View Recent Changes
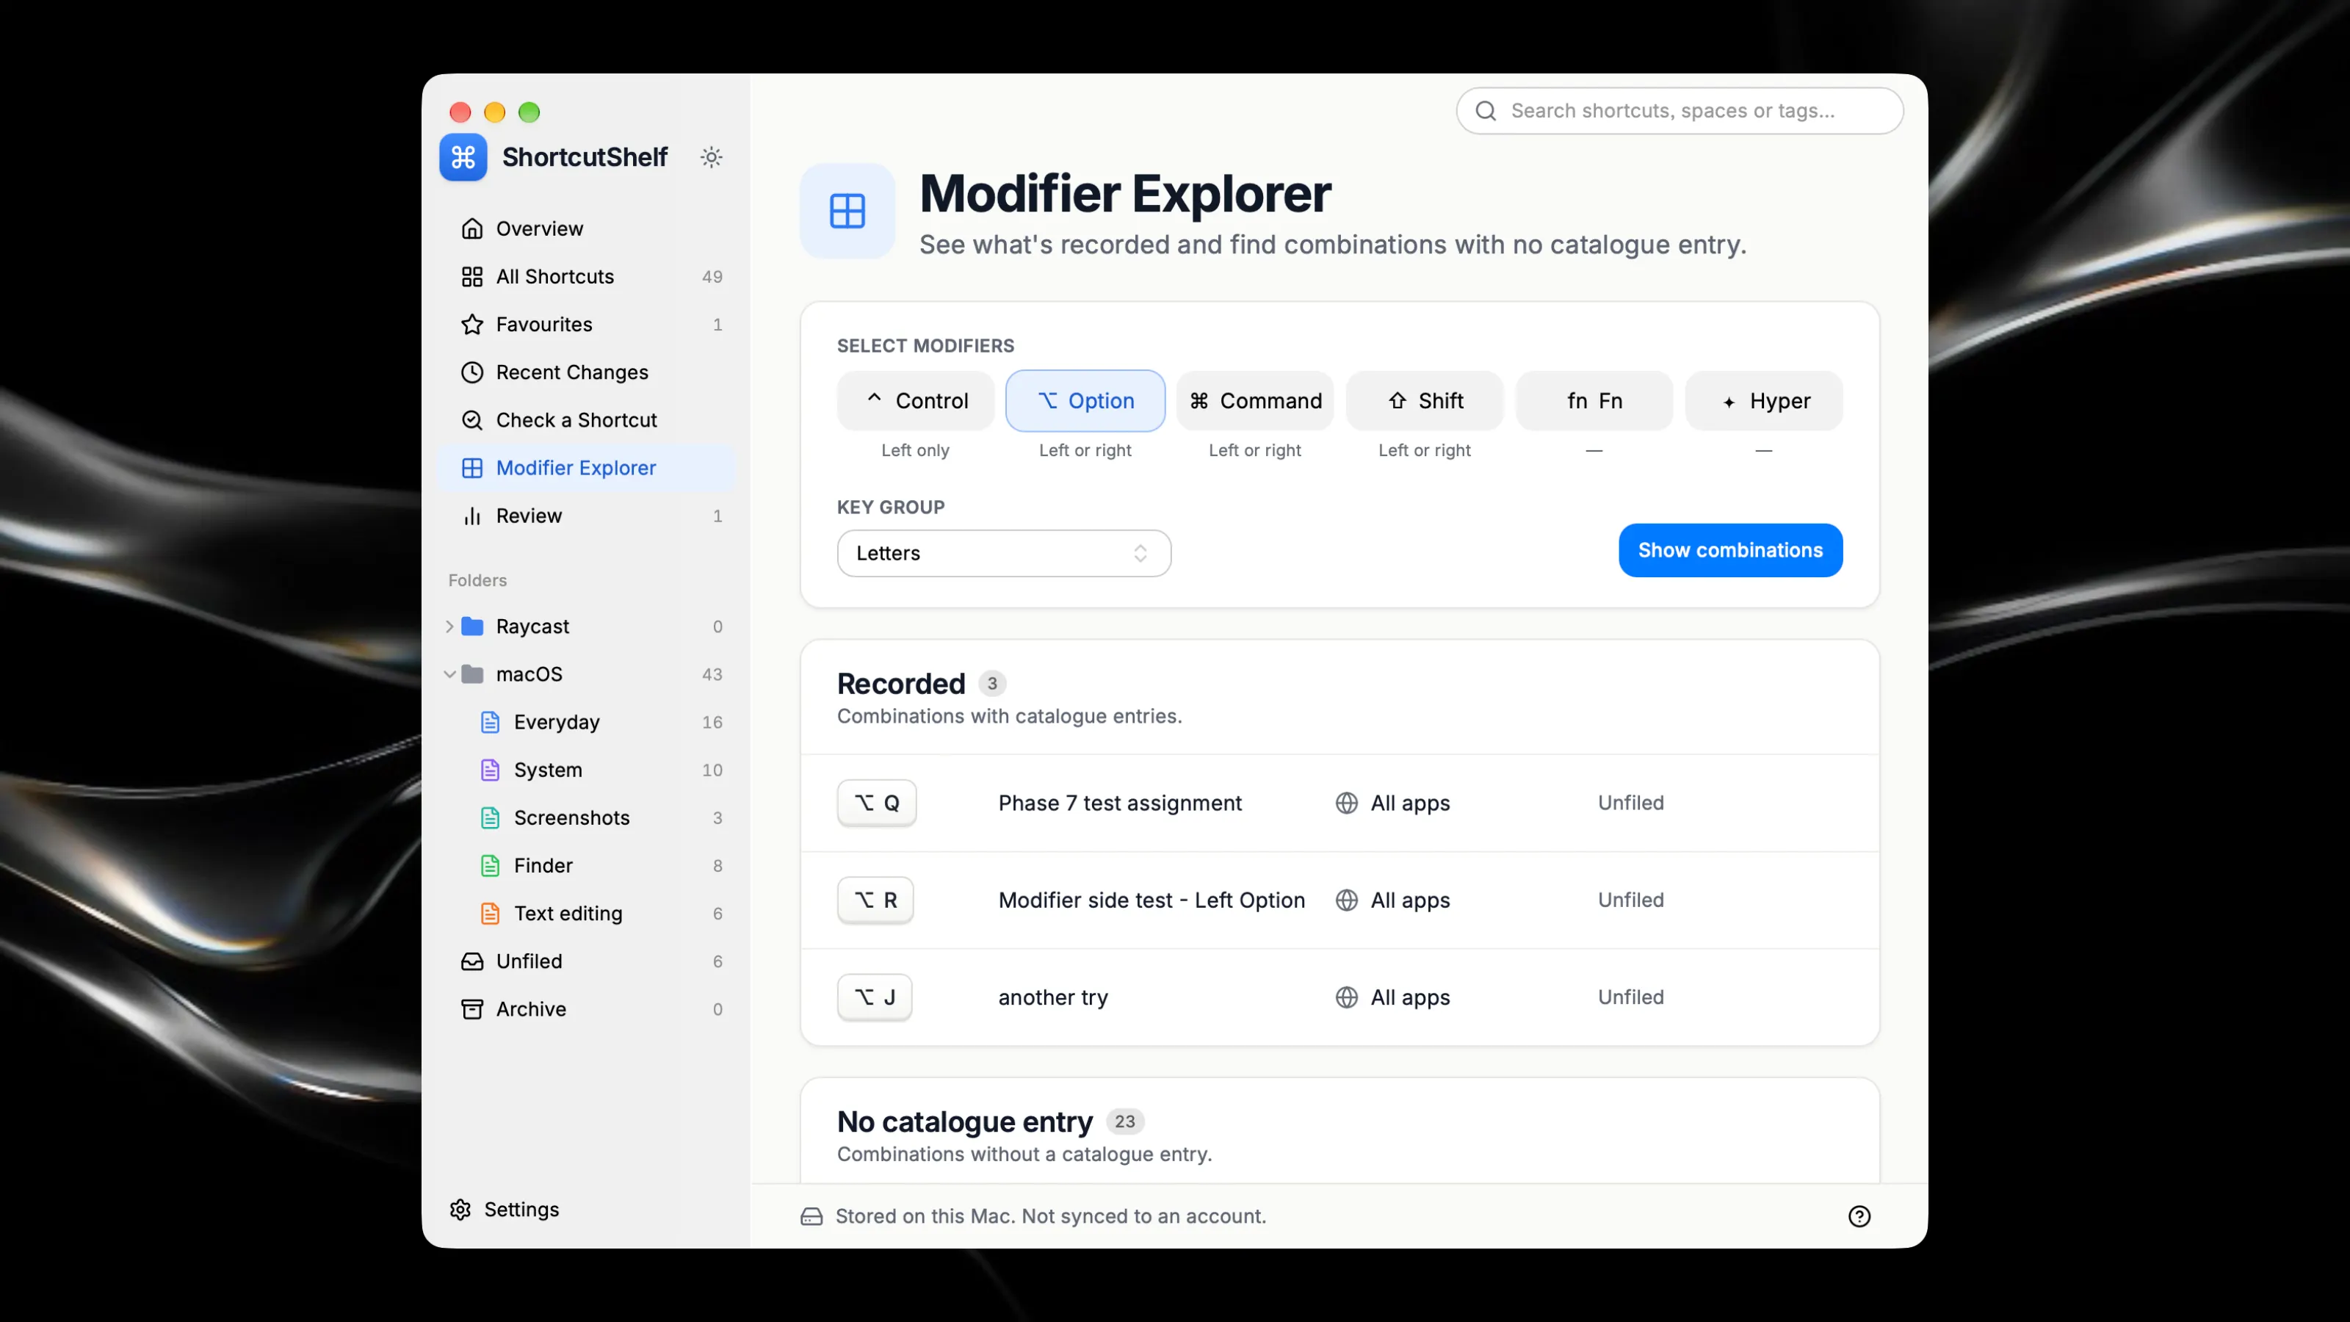Image resolution: width=2350 pixels, height=1322 pixels. pyautogui.click(x=586, y=372)
